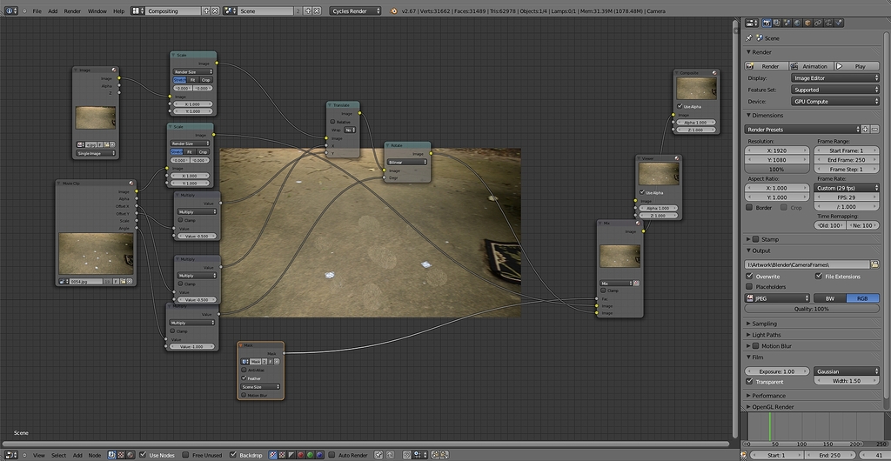This screenshot has width=891, height=461.
Task: Open the Object Constraints tab (chain icon)
Action: pos(818,23)
